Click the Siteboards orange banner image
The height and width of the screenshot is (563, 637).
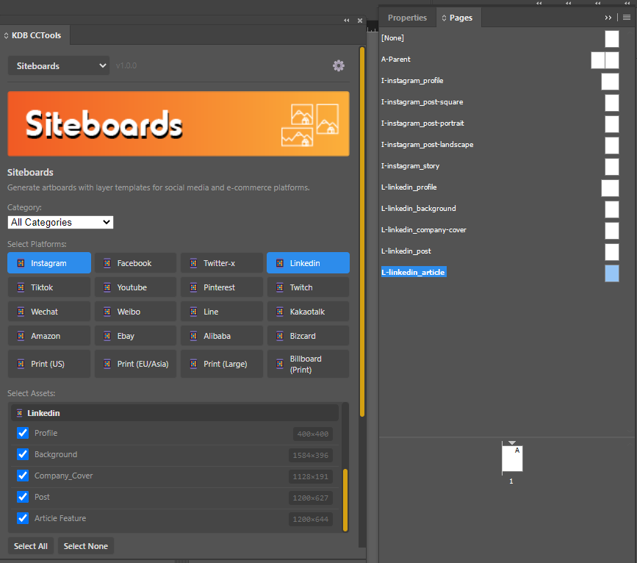click(x=179, y=123)
